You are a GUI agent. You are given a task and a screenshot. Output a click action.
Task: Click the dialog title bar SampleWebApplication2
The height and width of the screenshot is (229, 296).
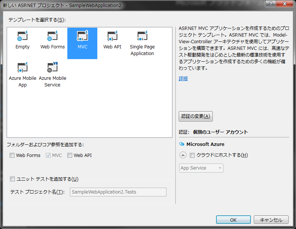(62, 5)
